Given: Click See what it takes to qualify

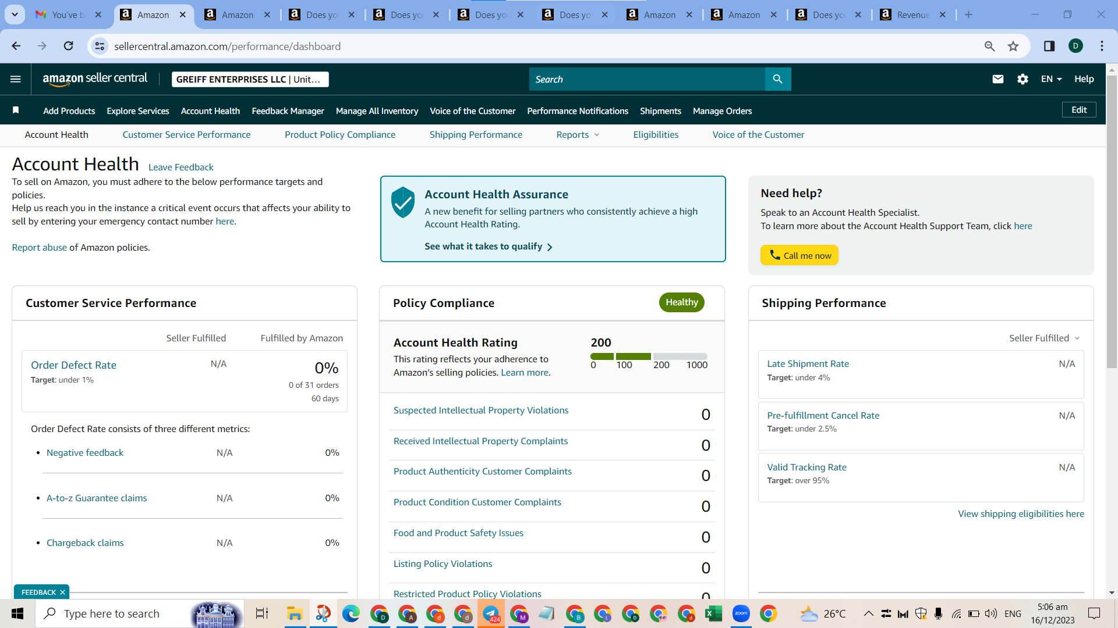Looking at the screenshot, I should click(489, 247).
